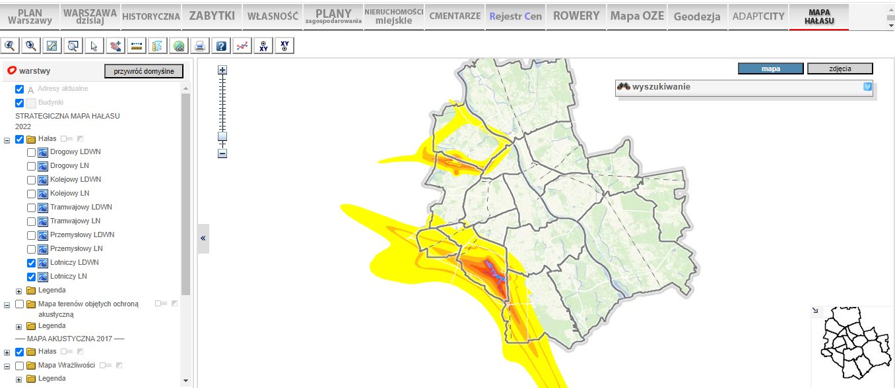
Task: Open the WŁASNOŚĆ tab
Action: pos(273,16)
